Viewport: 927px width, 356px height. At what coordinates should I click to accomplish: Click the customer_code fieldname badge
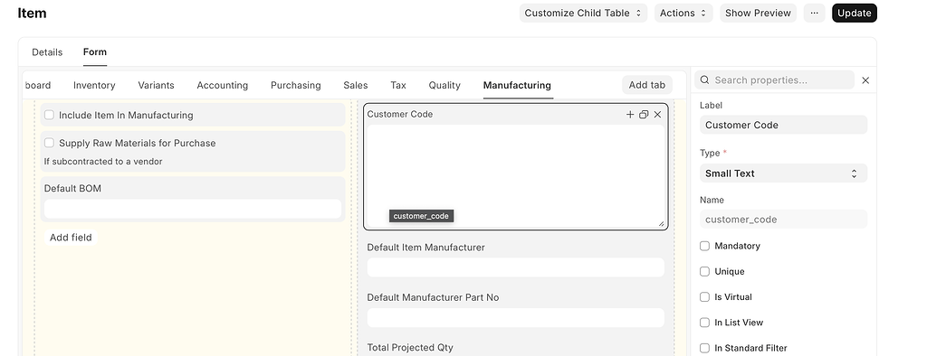[422, 216]
